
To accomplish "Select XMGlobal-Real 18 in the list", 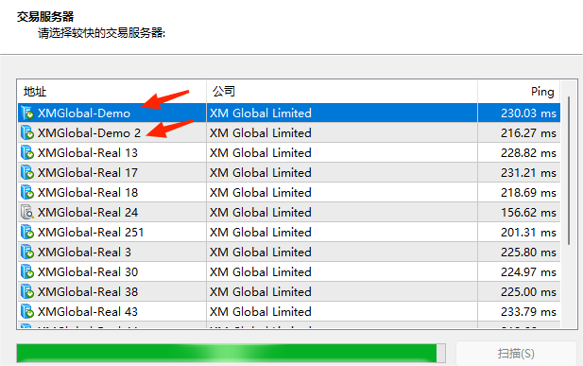I will pyautogui.click(x=289, y=192).
